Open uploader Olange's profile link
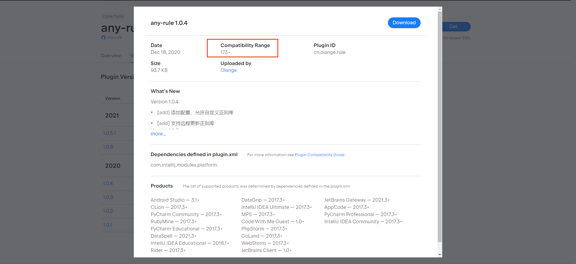The height and width of the screenshot is (264, 576). tap(229, 70)
